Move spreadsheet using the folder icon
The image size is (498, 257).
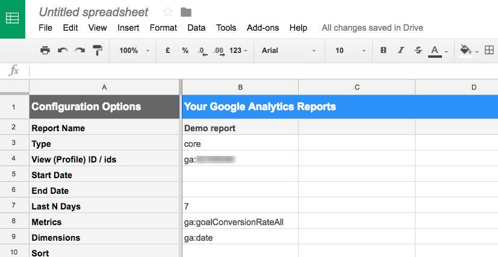(186, 13)
